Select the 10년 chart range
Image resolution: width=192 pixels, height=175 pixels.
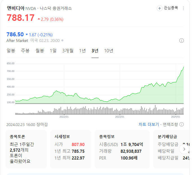point(109,51)
